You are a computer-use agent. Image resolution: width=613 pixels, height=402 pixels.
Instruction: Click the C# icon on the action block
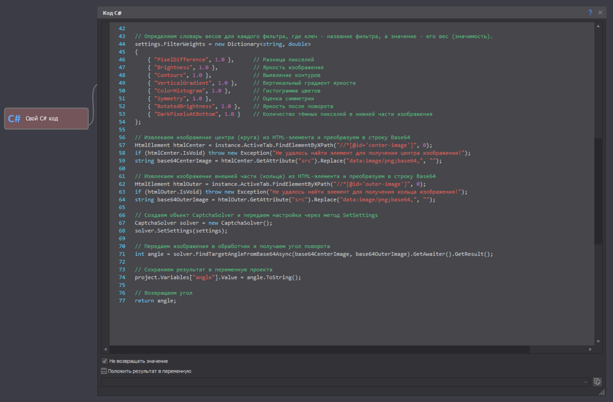(14, 119)
